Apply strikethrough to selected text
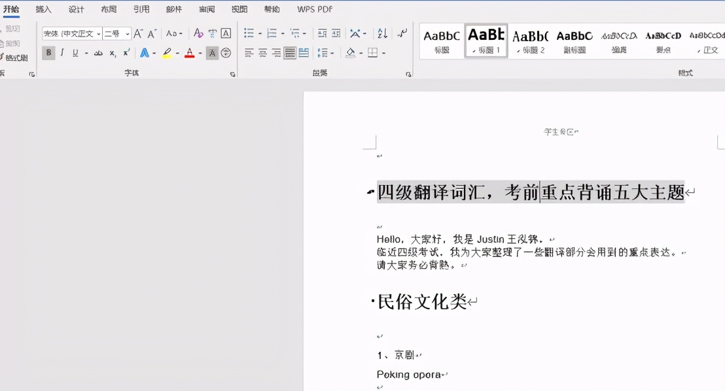The height and width of the screenshot is (391, 725). (98, 53)
